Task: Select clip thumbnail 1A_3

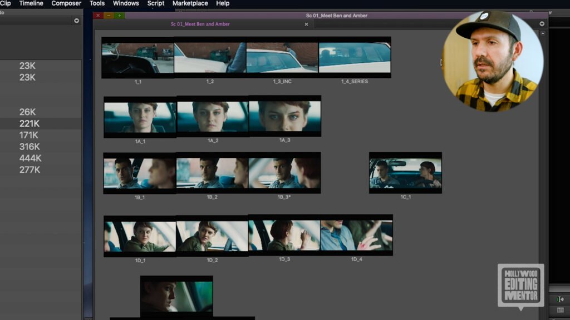Action: pyautogui.click(x=285, y=116)
